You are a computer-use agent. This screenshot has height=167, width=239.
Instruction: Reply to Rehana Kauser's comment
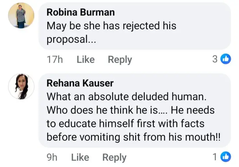click(x=114, y=157)
